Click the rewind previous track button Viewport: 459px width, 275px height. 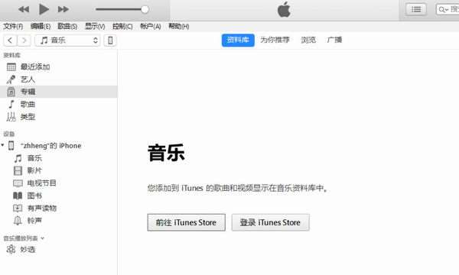pyautogui.click(x=24, y=9)
